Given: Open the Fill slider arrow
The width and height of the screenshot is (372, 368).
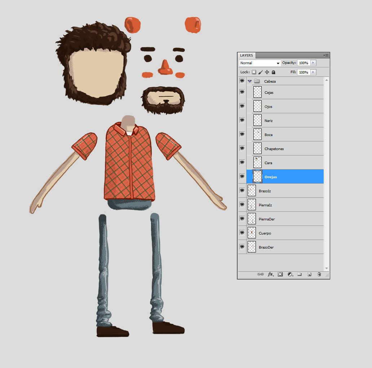Looking at the screenshot, I should pyautogui.click(x=313, y=72).
